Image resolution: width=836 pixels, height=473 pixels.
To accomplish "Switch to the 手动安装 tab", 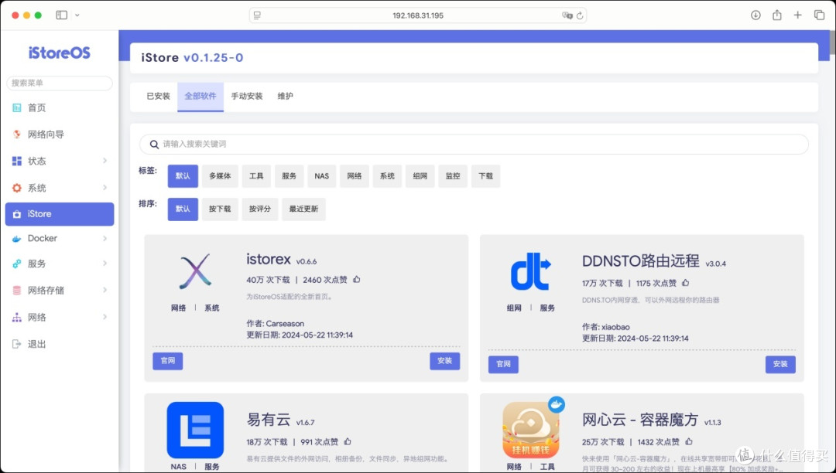I will click(x=247, y=97).
